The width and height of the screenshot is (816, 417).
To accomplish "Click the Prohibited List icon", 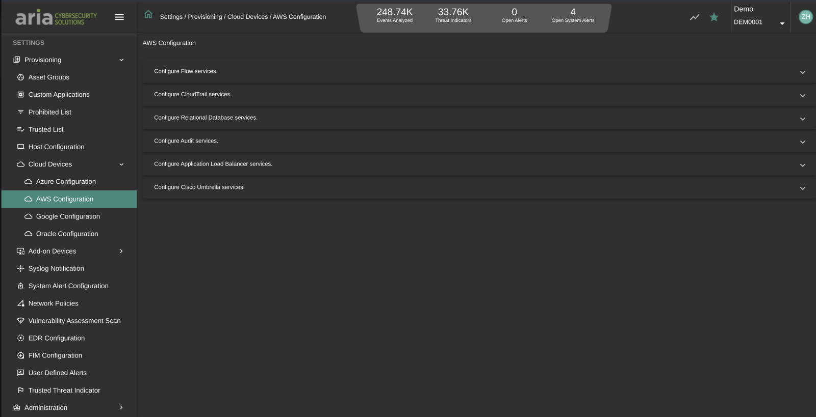I will [21, 112].
